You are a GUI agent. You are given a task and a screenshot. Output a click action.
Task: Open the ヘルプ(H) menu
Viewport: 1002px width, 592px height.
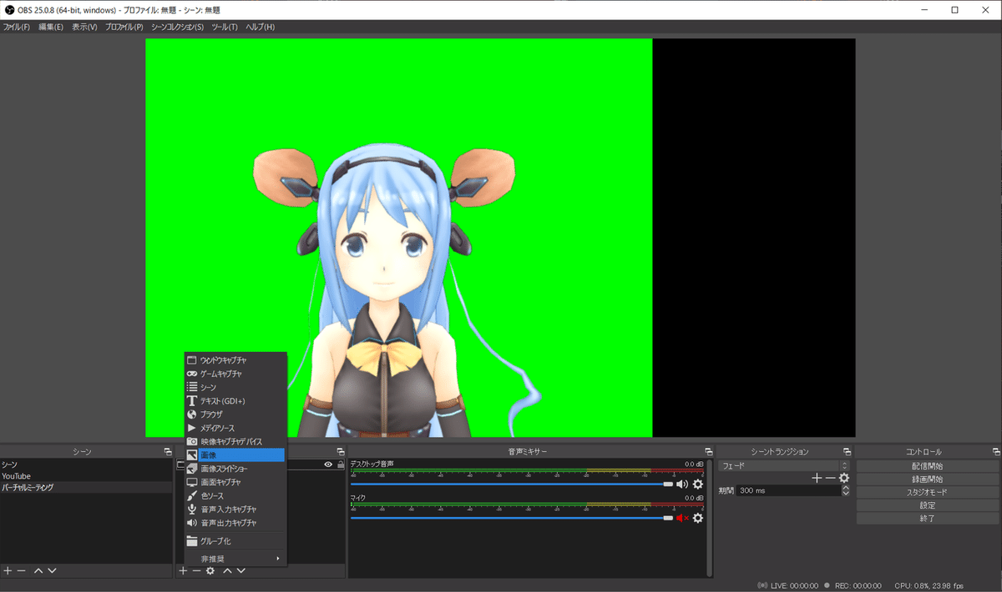(260, 27)
